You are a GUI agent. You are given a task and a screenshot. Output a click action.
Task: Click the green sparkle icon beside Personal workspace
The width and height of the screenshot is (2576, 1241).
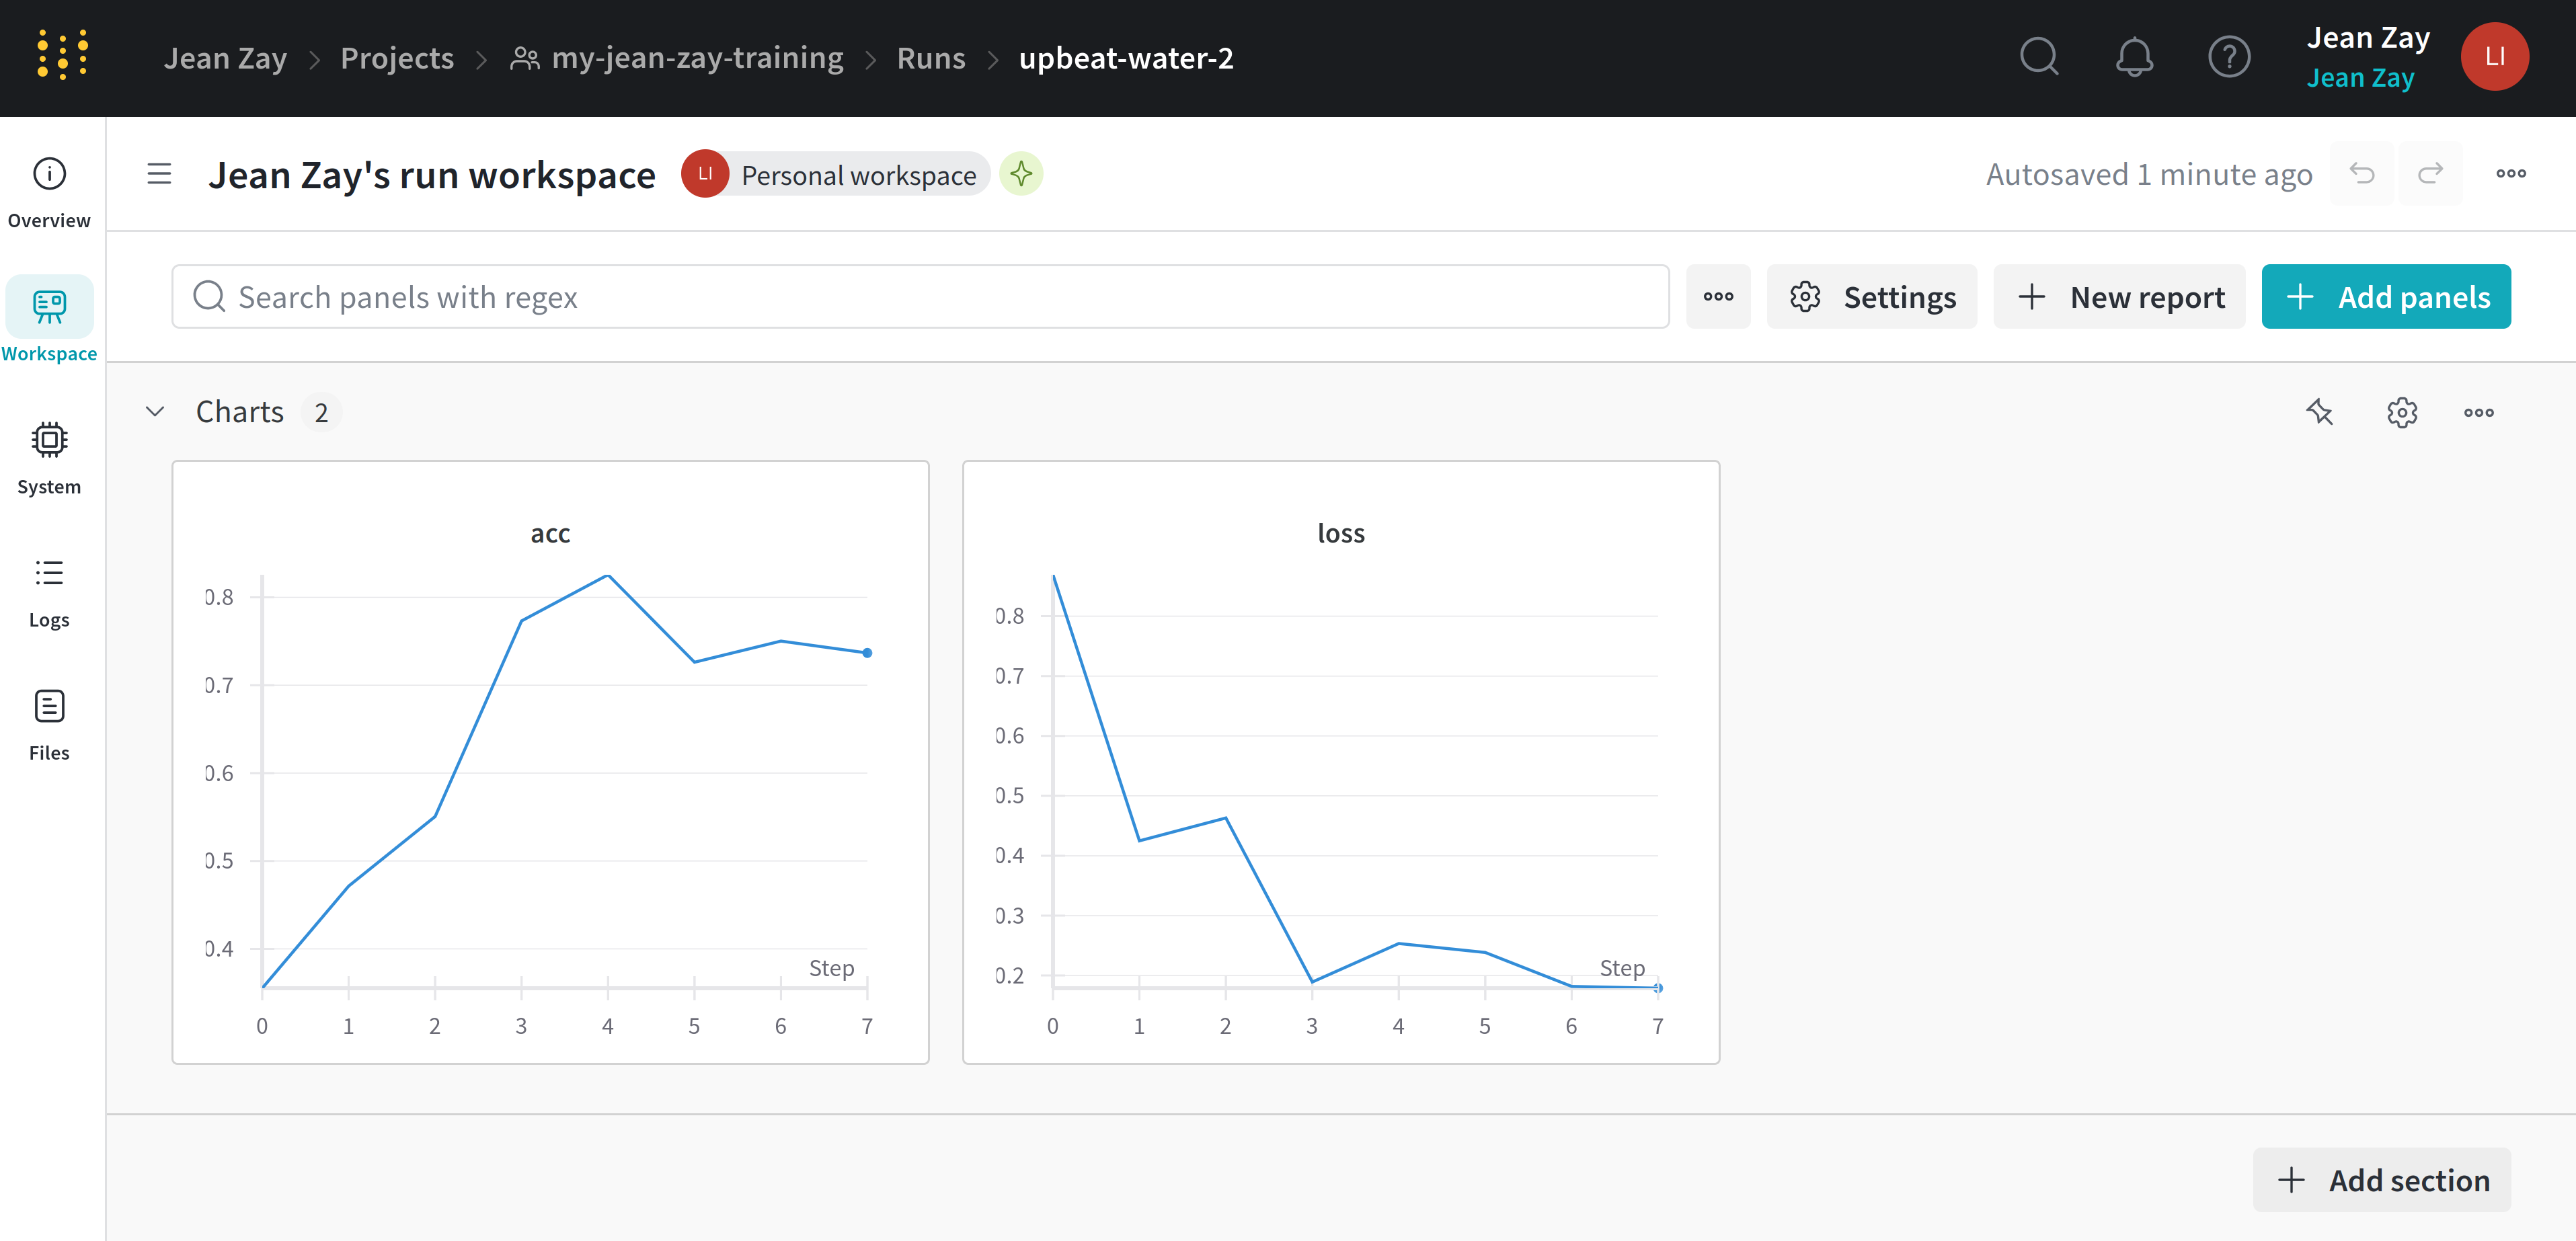[1021, 174]
